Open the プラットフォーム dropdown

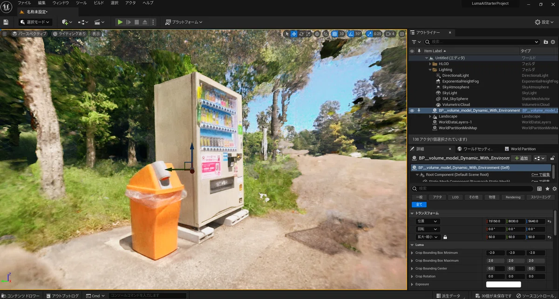tap(184, 22)
